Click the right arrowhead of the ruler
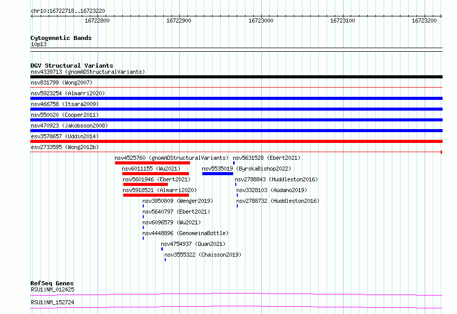This screenshot has width=457, height=314. (441, 16)
